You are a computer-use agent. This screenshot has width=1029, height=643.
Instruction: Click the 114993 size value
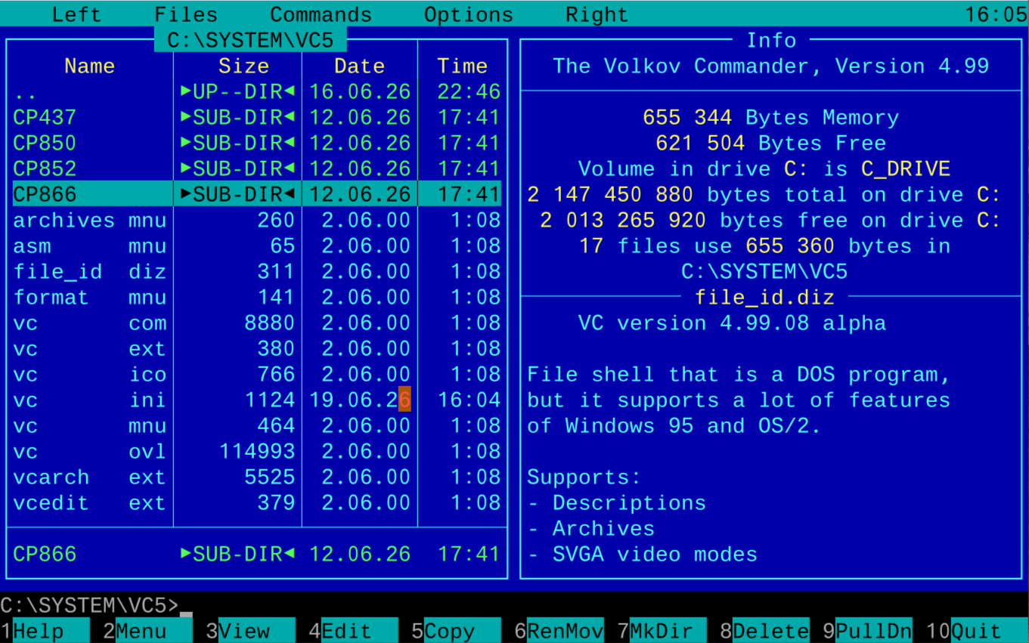pyautogui.click(x=257, y=452)
